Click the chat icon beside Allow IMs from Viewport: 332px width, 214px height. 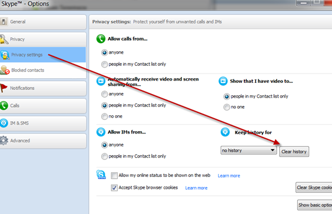click(x=101, y=132)
